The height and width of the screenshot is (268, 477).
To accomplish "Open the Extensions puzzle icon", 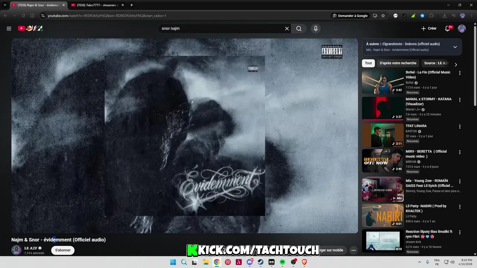I will click(432, 16).
